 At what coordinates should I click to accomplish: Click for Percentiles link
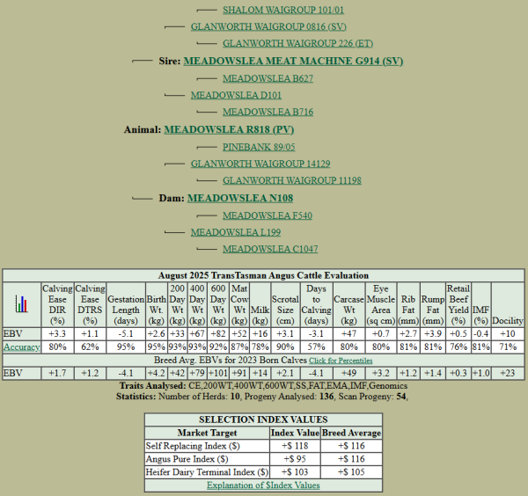341,361
